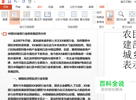Select the 视图 ribbon tab
This screenshot has height=100, width=136.
pyautogui.click(x=102, y=7)
